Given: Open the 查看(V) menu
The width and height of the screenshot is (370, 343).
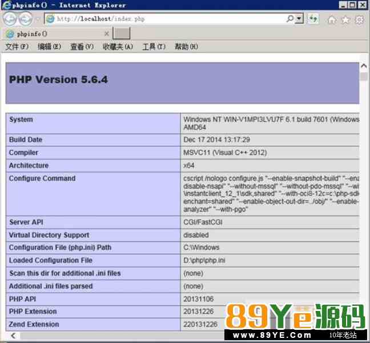Looking at the screenshot, I should pos(82,46).
